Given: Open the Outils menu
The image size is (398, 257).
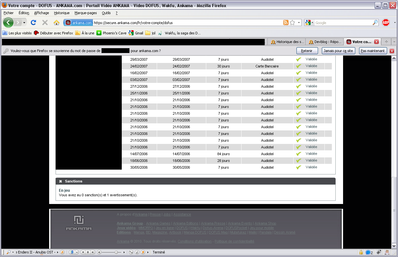Looking at the screenshot, I should [x=106, y=13].
